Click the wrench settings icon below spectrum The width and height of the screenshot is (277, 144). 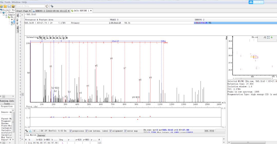pyautogui.click(x=27, y=131)
